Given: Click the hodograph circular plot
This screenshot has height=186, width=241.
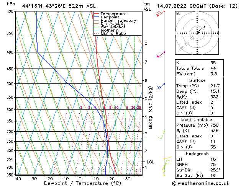Looking at the screenshot, I should pyautogui.click(x=198, y=33).
